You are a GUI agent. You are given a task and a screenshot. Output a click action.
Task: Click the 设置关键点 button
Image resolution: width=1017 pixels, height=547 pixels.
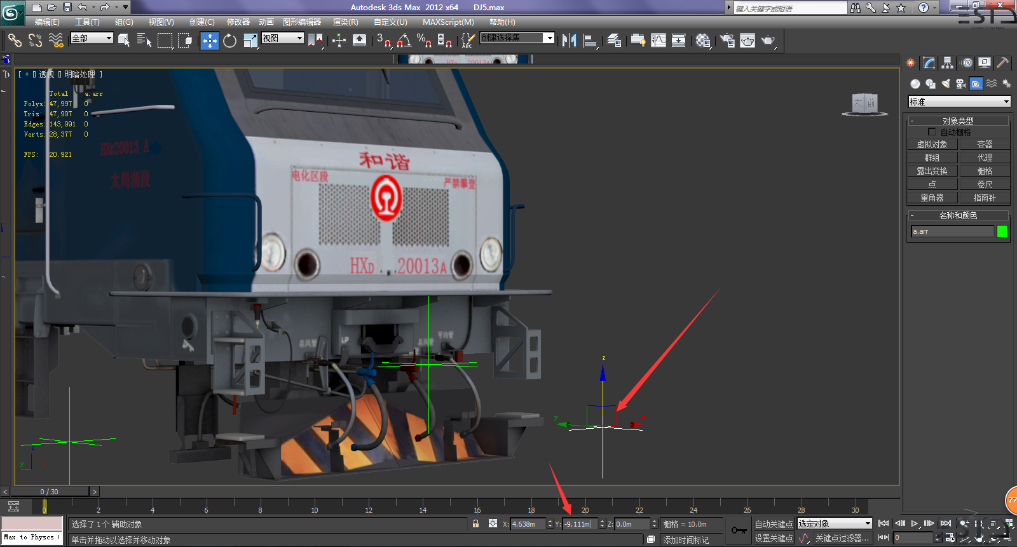774,538
